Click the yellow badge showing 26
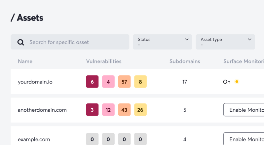The height and width of the screenshot is (145, 264). coord(140,110)
